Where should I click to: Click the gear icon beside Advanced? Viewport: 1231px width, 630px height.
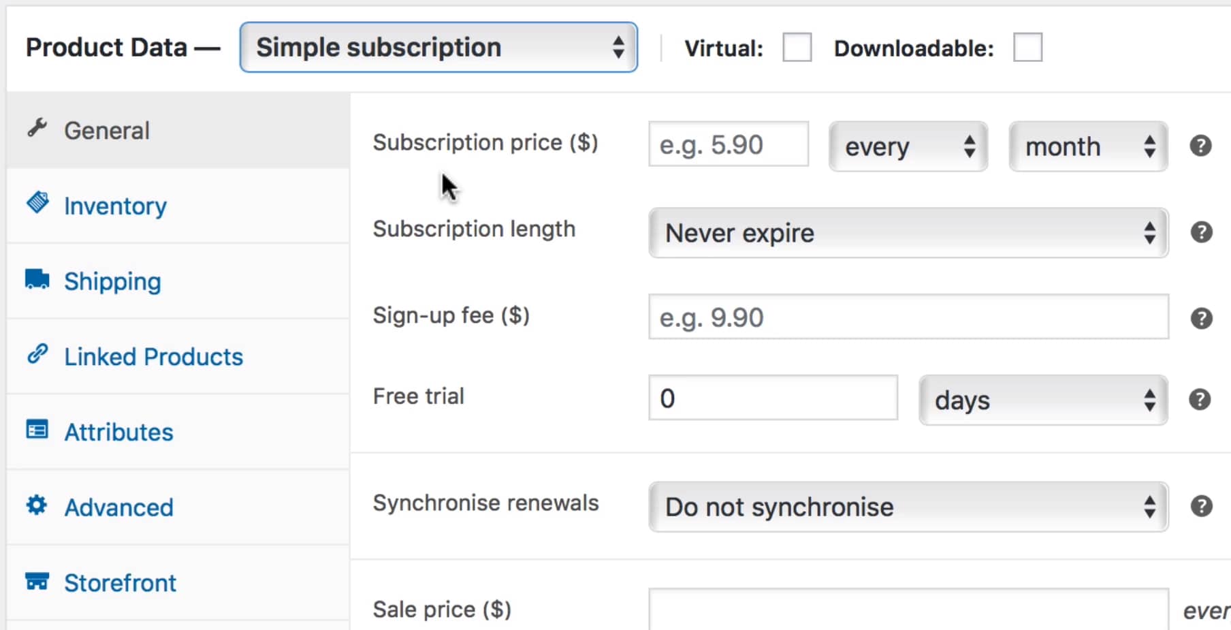point(37,505)
